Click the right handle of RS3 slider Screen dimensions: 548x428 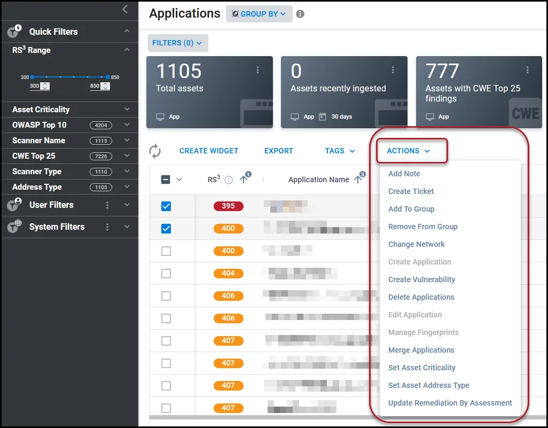pyautogui.click(x=108, y=77)
